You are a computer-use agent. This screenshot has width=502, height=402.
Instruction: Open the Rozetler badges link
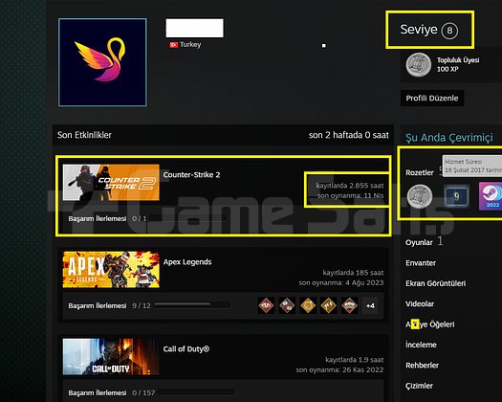(420, 173)
